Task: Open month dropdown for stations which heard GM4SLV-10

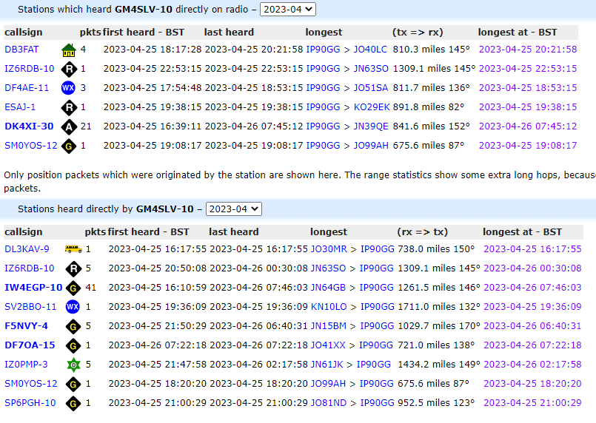Action: point(289,9)
